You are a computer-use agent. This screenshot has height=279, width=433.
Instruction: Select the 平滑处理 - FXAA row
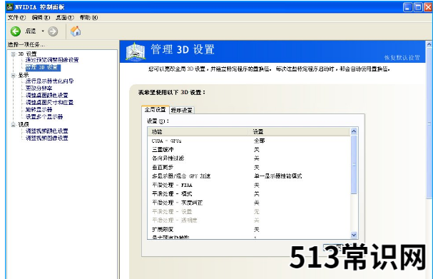coord(249,185)
